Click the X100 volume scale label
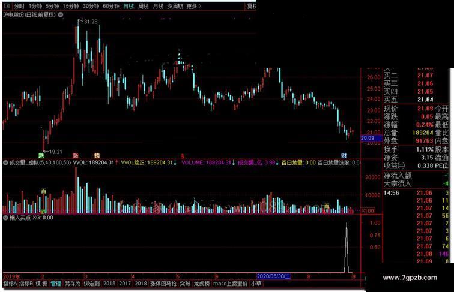Screen dimensions: 454x292 [x=368, y=211]
